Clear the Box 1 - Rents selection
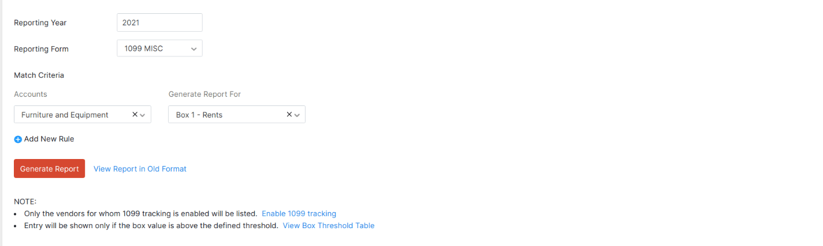Image resolution: width=823 pixels, height=246 pixels. tap(289, 115)
